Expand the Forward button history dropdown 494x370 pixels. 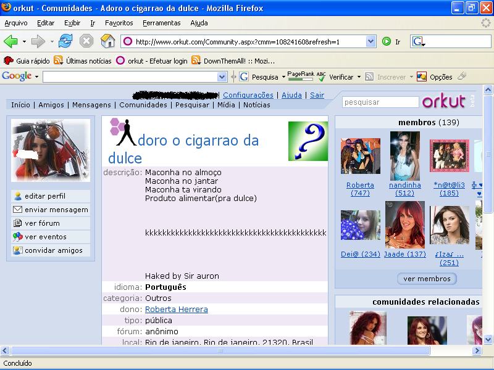click(x=52, y=41)
